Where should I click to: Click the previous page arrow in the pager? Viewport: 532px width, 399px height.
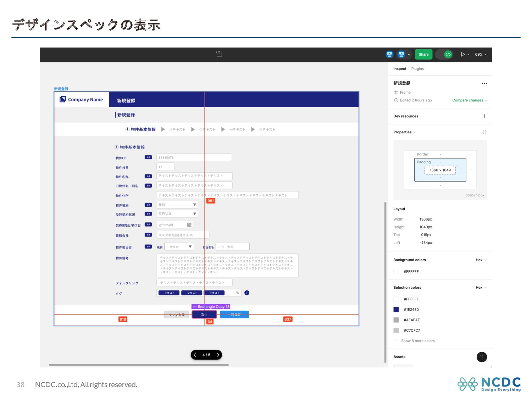click(x=195, y=355)
